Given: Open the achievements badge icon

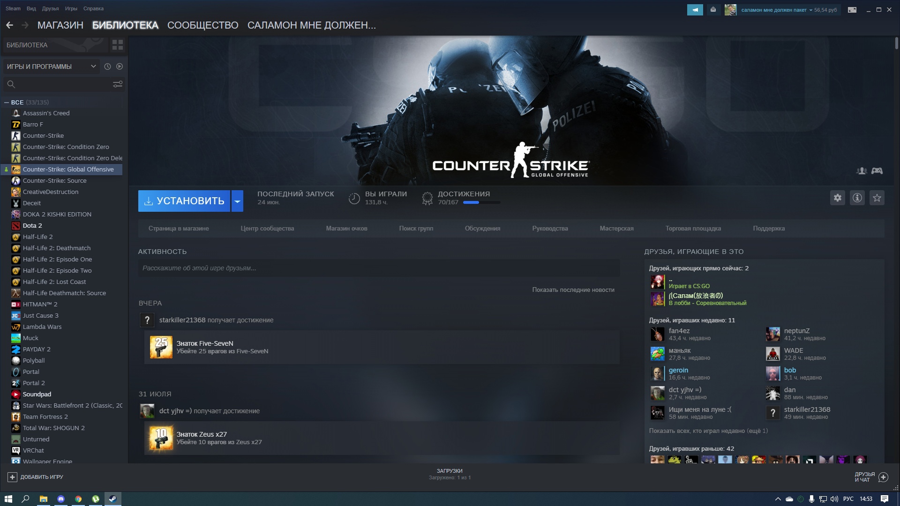Looking at the screenshot, I should tap(427, 199).
